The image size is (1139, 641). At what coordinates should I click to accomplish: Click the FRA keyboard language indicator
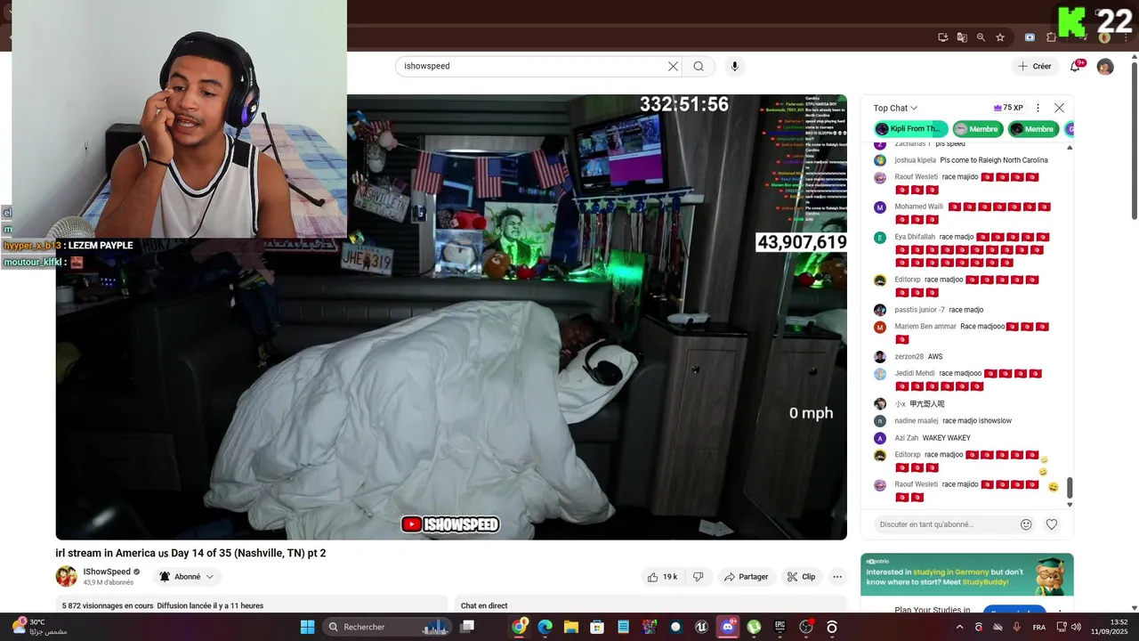point(1039,628)
